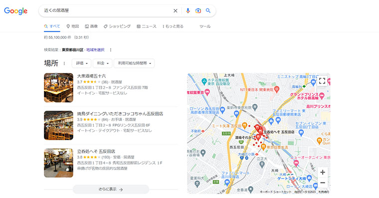
Task: Click the 3.7 rating for 大衆酒場五十六
Action: (80, 82)
